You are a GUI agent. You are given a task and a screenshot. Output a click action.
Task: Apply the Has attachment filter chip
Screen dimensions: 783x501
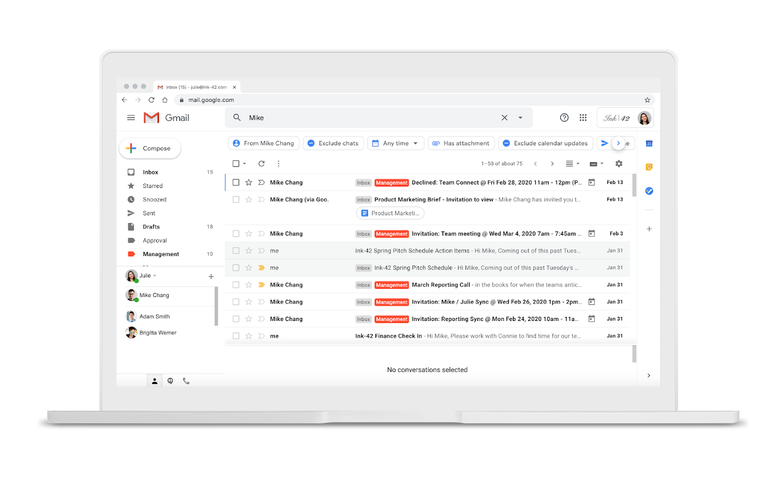(x=461, y=143)
